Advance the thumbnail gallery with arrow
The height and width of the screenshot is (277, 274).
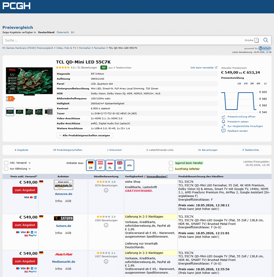[x=51, y=112]
